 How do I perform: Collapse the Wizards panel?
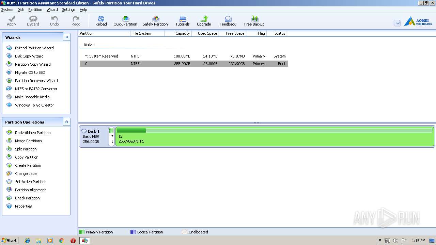(67, 37)
